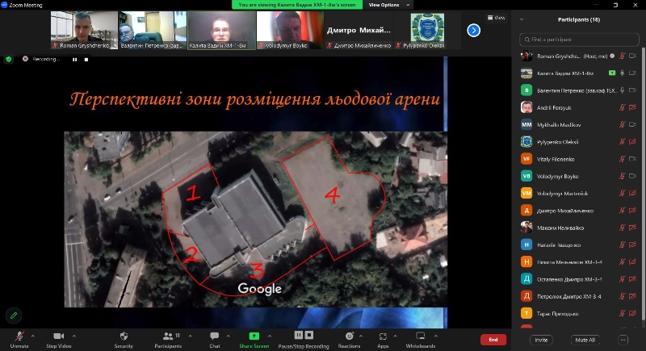
Task: Expand audio options arrow next to Unmute
Action: coord(35,334)
